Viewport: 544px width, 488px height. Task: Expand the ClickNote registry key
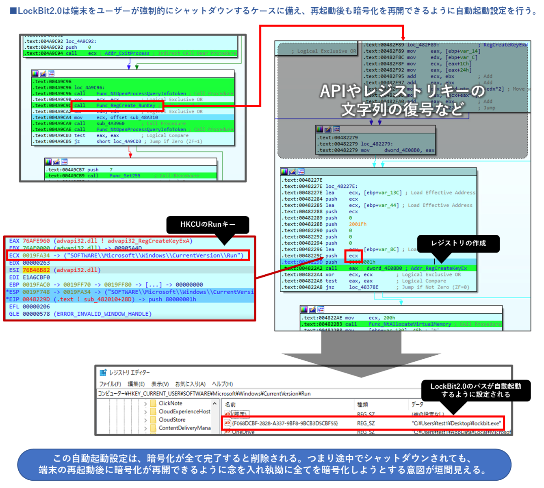145,403
